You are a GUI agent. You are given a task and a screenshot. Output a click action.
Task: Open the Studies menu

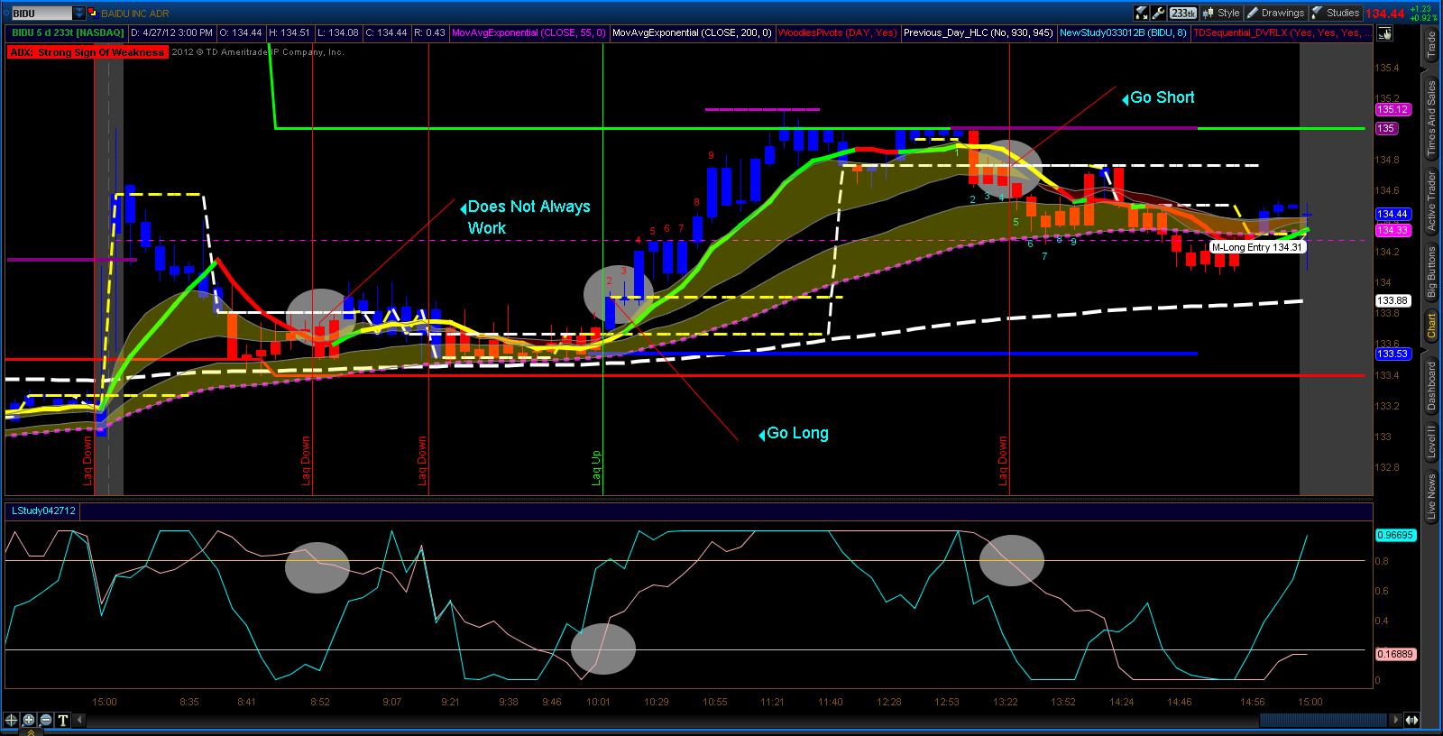1335,13
